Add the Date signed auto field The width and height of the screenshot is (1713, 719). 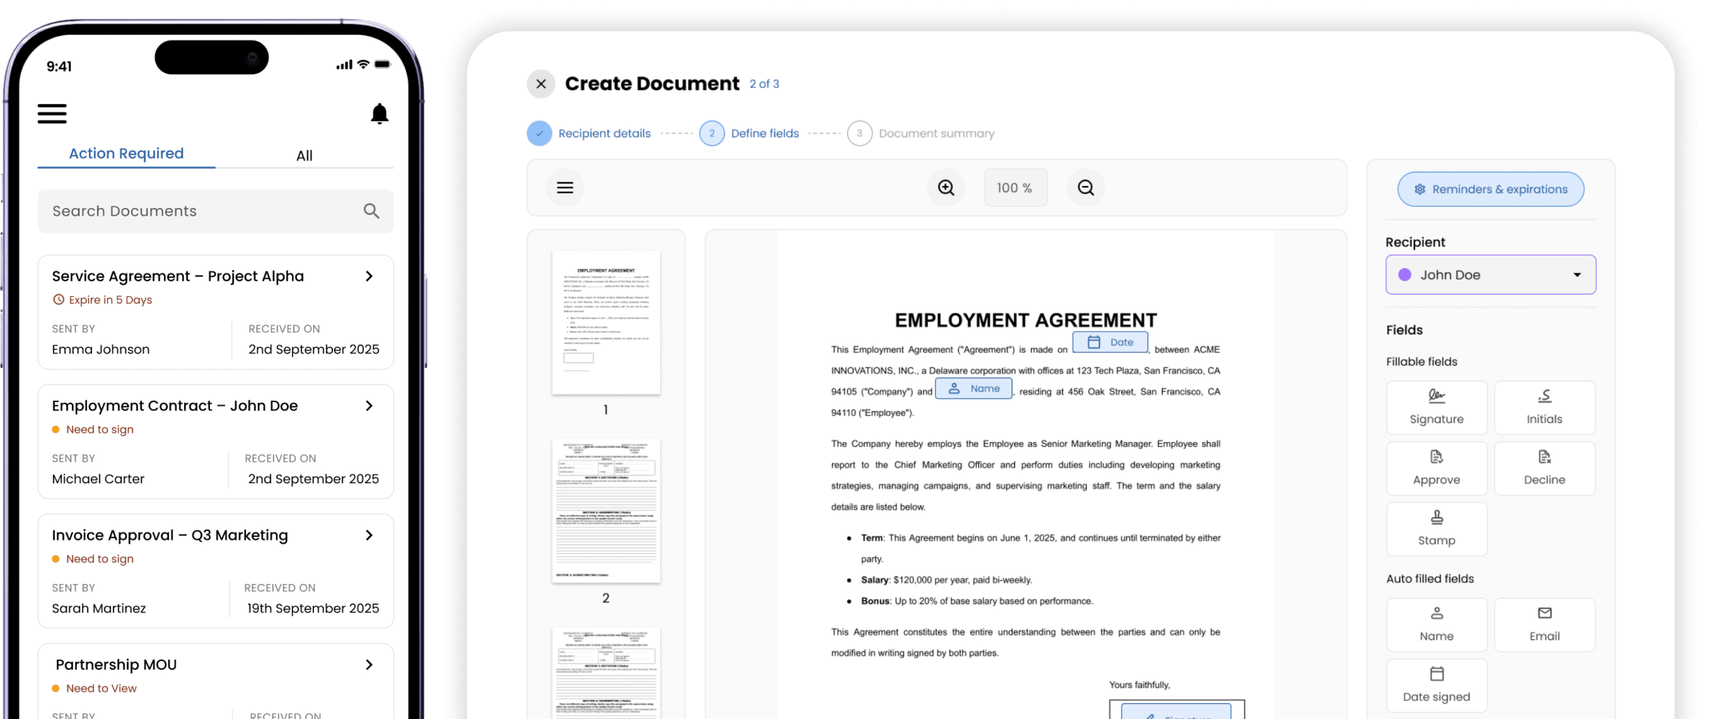[x=1436, y=684]
